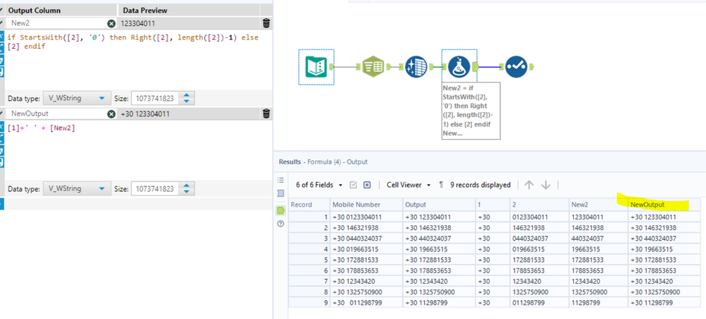Select the Mobile Number column header
Screen dimensions: 706x319
[367, 205]
